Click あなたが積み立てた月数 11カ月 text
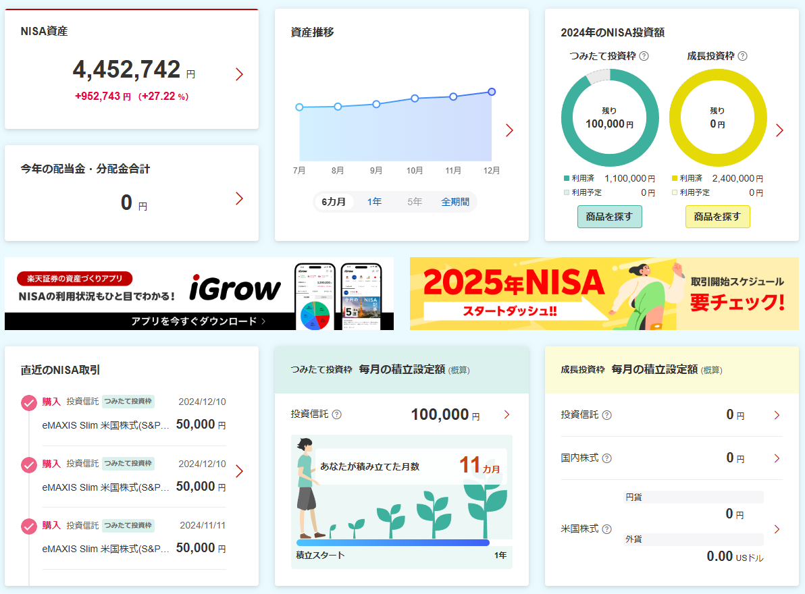The height and width of the screenshot is (594, 805). (411, 466)
